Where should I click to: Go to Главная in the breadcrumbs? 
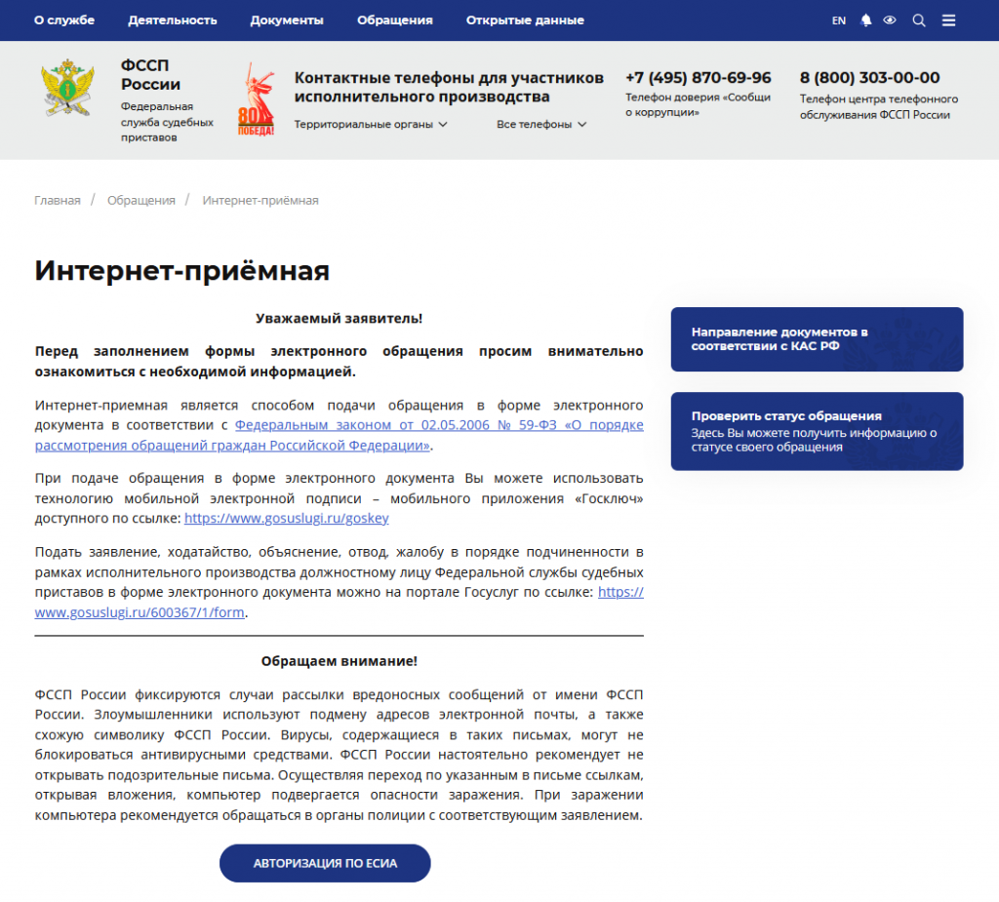(x=58, y=200)
